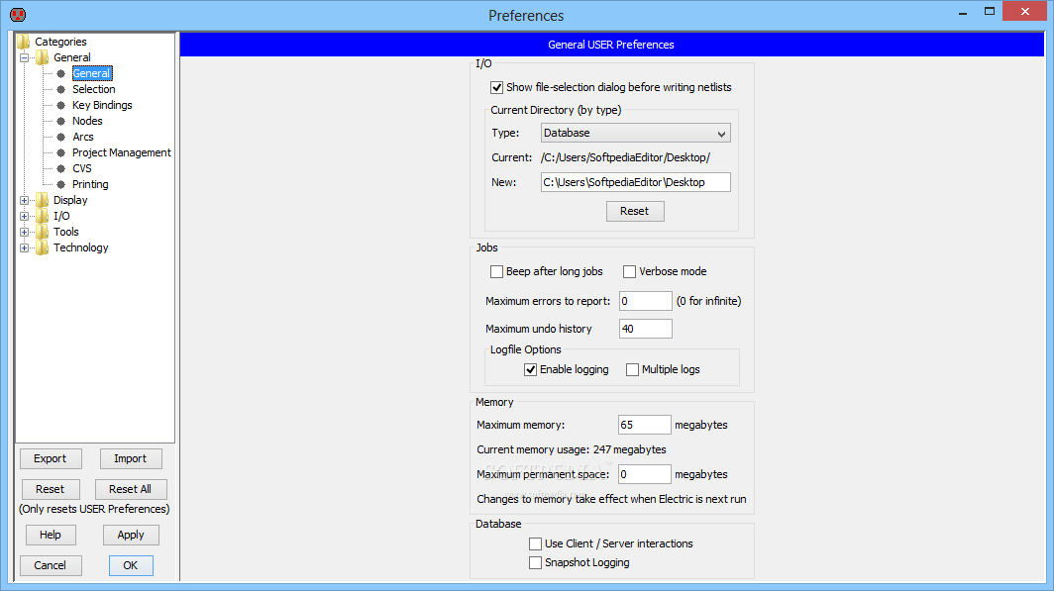This screenshot has height=591, width=1054.
Task: Click OK to confirm preferences
Action: pos(131,565)
